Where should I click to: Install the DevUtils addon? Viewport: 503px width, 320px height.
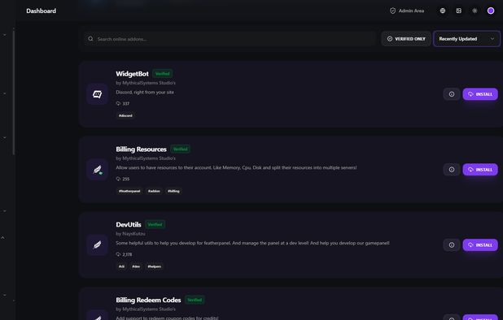(480, 244)
